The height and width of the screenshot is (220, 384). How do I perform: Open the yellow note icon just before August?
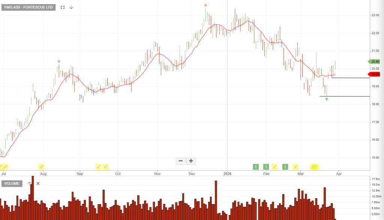pyautogui.click(x=42, y=166)
